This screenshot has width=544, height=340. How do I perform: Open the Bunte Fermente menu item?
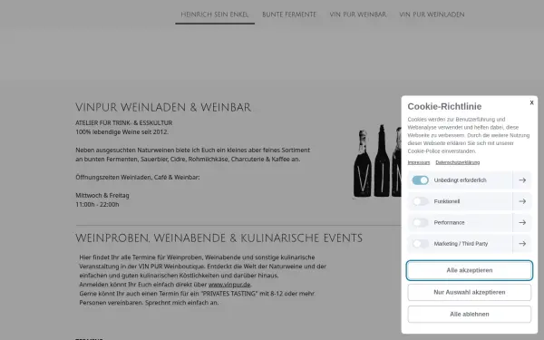click(x=289, y=15)
